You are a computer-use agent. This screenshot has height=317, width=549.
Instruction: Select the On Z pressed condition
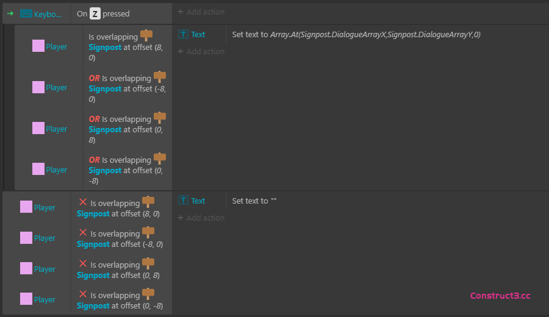pos(104,13)
